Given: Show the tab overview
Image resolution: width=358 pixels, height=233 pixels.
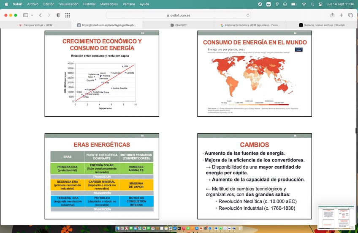Looking at the screenshot, I should point(350,15).
